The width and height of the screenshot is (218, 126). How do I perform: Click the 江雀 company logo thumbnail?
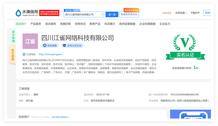point(30,41)
